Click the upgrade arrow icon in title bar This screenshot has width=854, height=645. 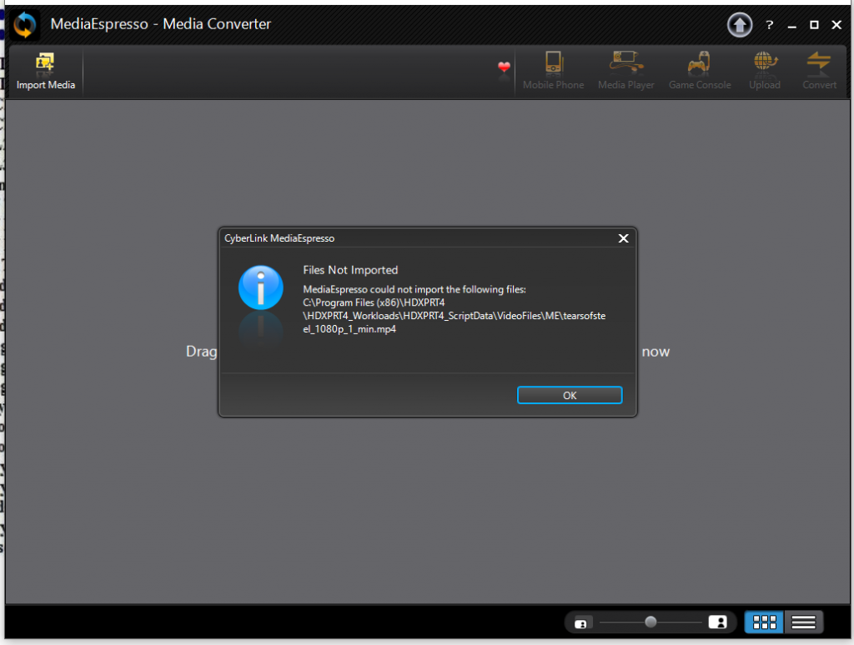tap(739, 24)
